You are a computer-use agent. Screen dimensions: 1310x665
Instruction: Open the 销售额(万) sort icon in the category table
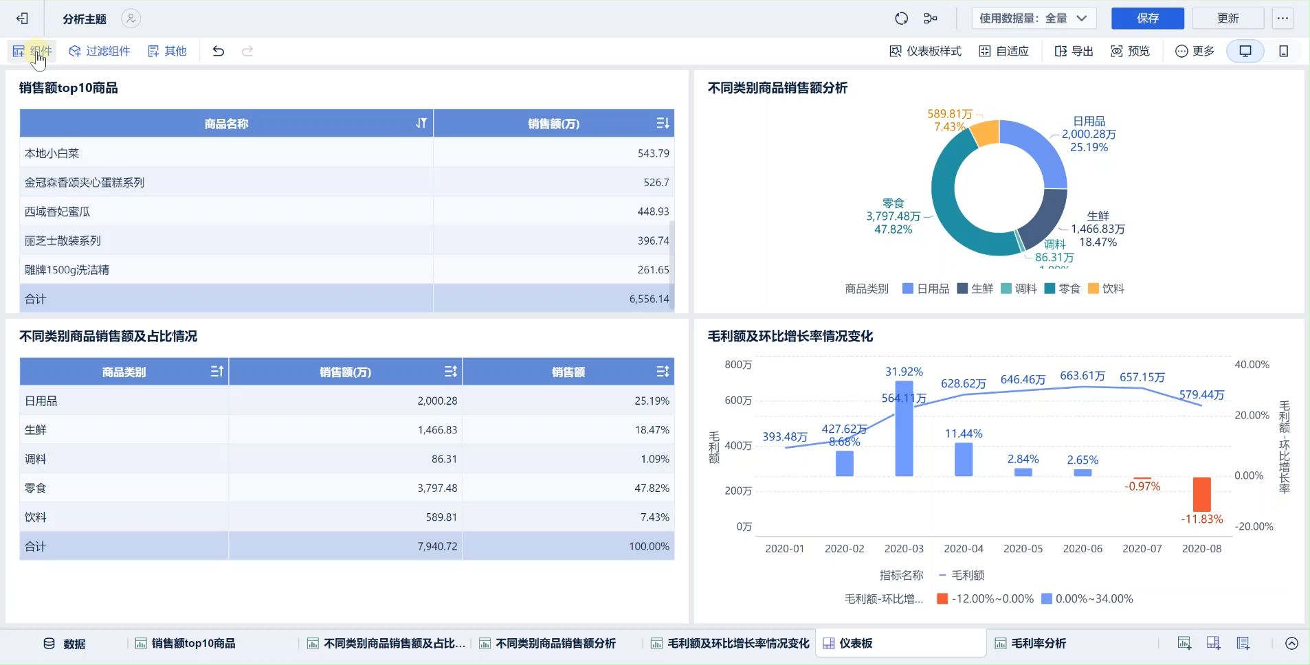(450, 371)
